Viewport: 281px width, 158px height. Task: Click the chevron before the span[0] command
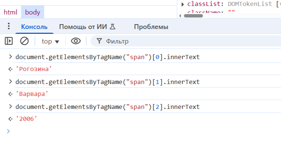click(x=10, y=57)
